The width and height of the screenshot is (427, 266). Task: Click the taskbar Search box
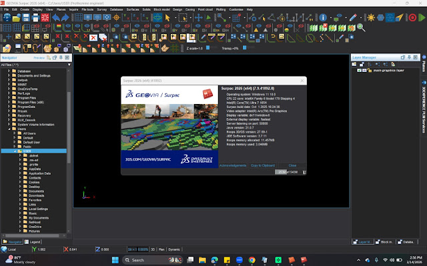[152, 260]
